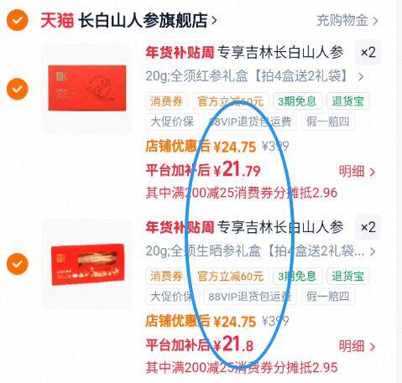
Task: Open the 长白山人参旗舰店 store page chevron
Action: 214,20
